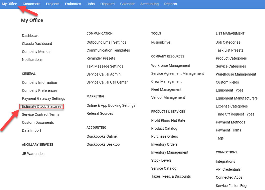The image size is (265, 190).
Task: Open Purchase Orders
Action: tap(165, 136)
